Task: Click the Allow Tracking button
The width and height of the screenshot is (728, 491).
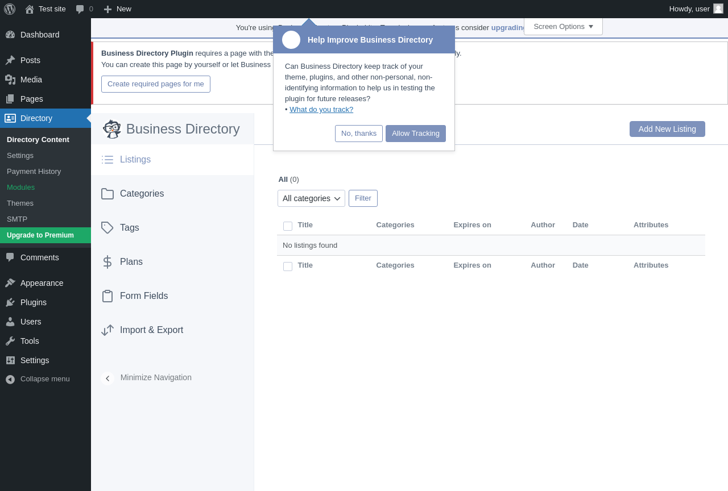Action: click(x=416, y=134)
